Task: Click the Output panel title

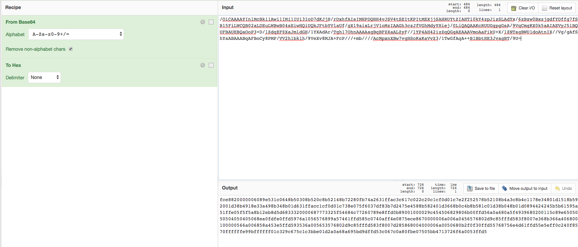Action: click(230, 188)
